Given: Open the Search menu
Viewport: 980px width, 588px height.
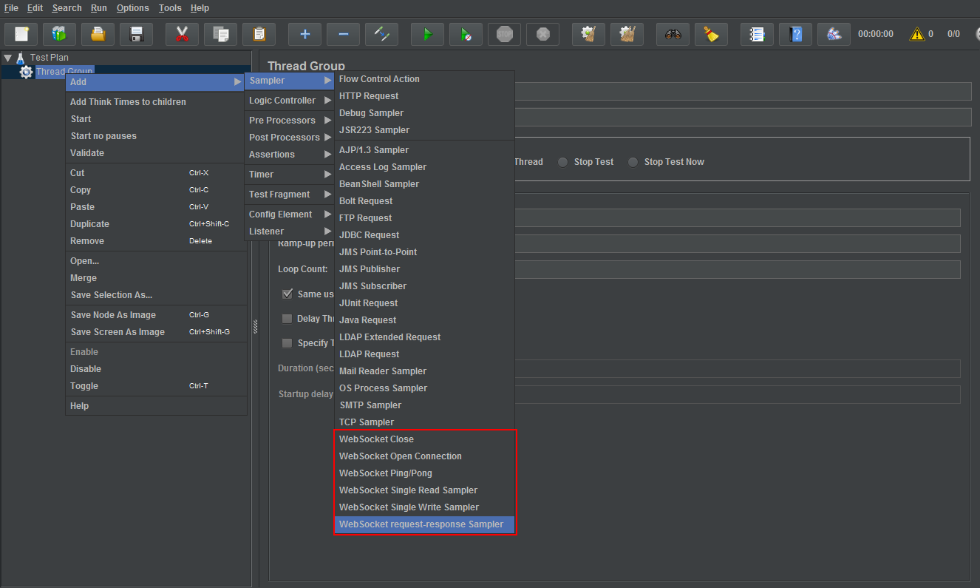Looking at the screenshot, I should pyautogui.click(x=67, y=8).
